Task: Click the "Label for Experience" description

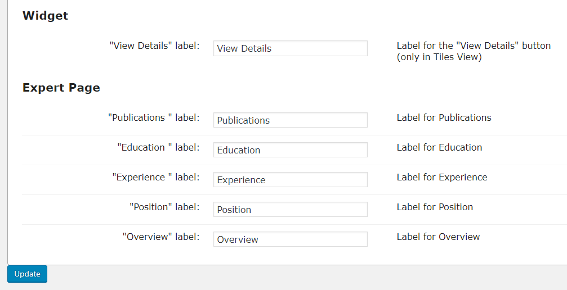Action: [442, 177]
